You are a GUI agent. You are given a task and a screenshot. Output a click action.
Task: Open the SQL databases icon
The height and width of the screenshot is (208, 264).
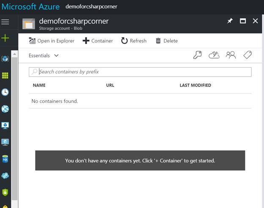pos(5,159)
